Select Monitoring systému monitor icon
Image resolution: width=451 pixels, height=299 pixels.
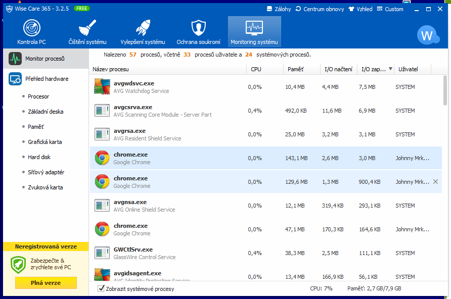pos(254,28)
